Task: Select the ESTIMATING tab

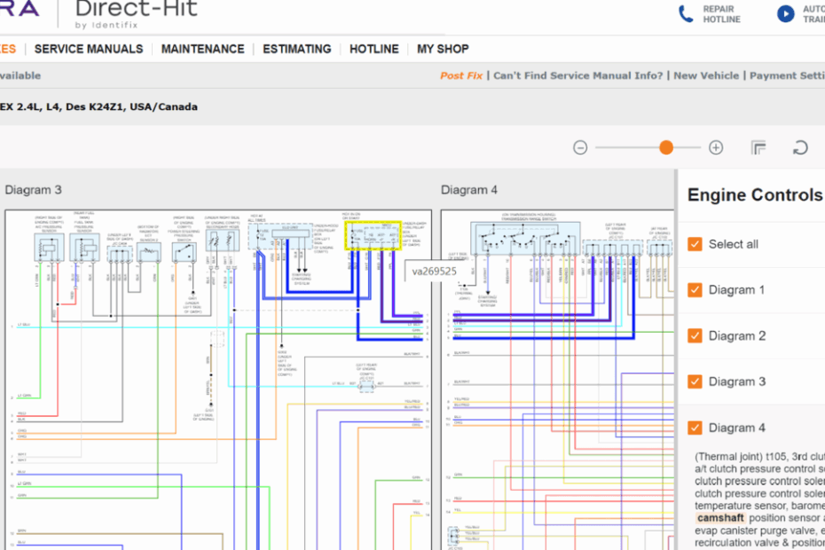Action: point(296,49)
